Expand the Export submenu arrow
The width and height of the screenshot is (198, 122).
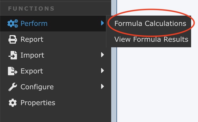point(102,71)
